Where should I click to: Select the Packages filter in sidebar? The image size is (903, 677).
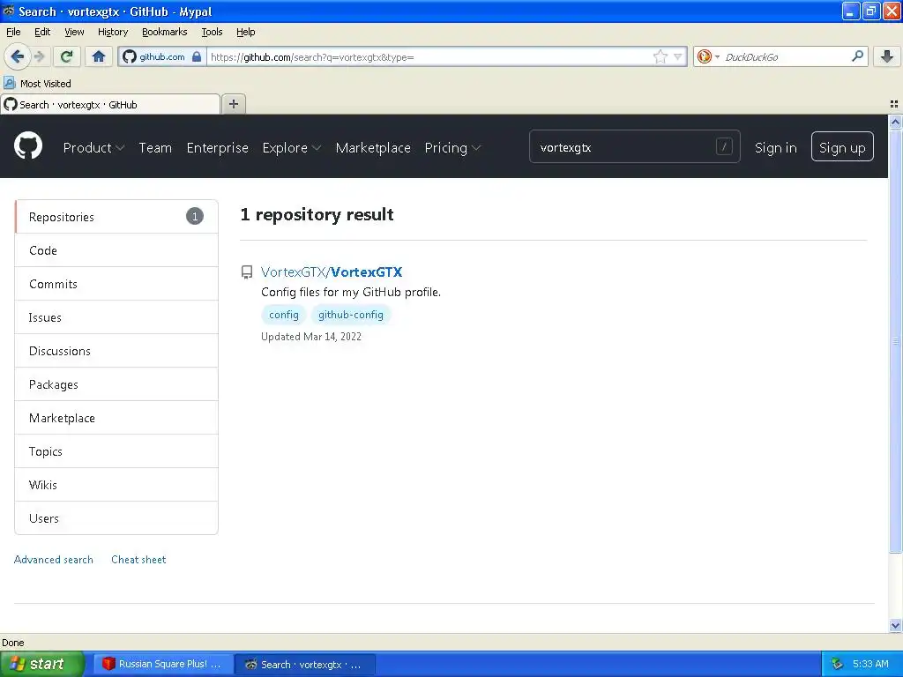116,384
